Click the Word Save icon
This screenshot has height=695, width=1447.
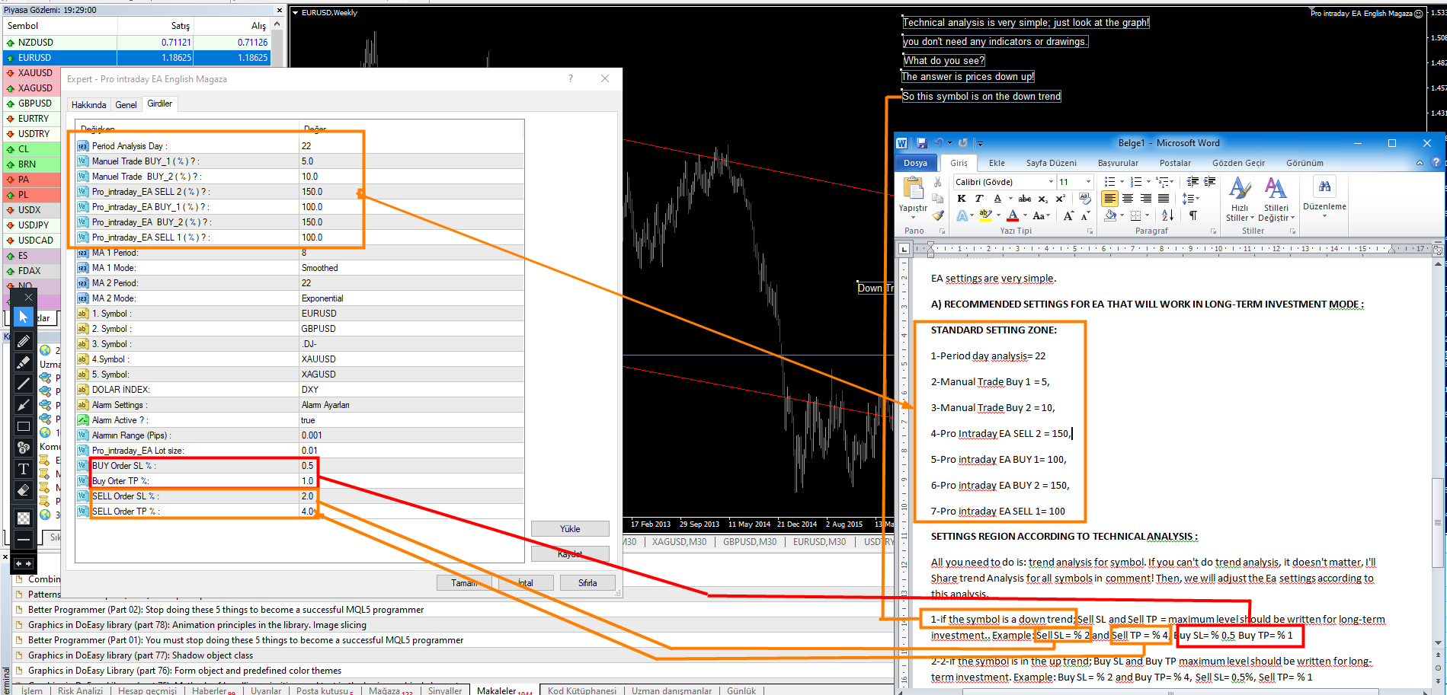click(921, 142)
